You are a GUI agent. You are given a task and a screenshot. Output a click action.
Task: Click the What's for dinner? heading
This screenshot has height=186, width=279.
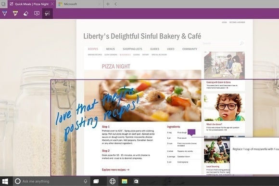(x=214, y=124)
